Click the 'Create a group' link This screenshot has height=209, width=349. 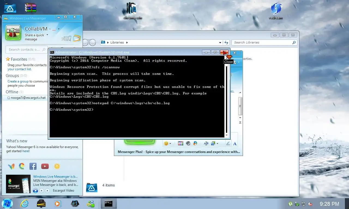18,81
